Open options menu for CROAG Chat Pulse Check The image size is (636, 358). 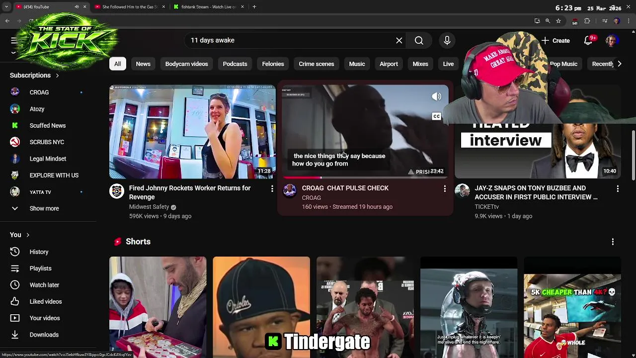tap(445, 189)
